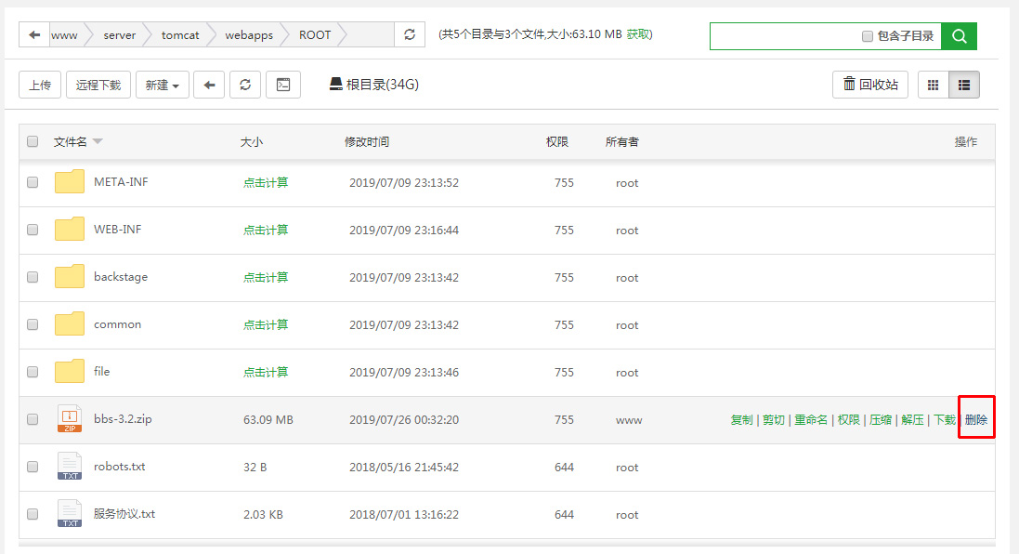Switch to grid view layout
Screen dimensions: 1019x554
click(933, 85)
